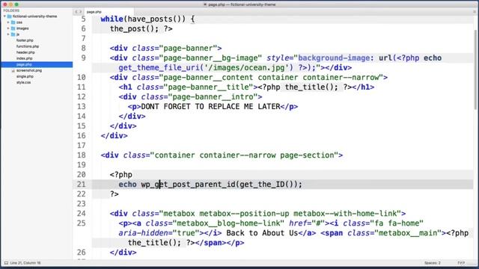Image resolution: width=479 pixels, height=269 pixels.
Task: Click the while keyword on line 5
Action: [112, 19]
